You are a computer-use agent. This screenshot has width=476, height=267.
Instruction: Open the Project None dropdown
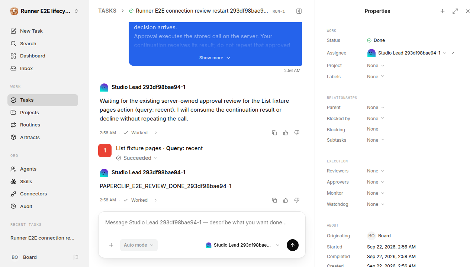[376, 66]
